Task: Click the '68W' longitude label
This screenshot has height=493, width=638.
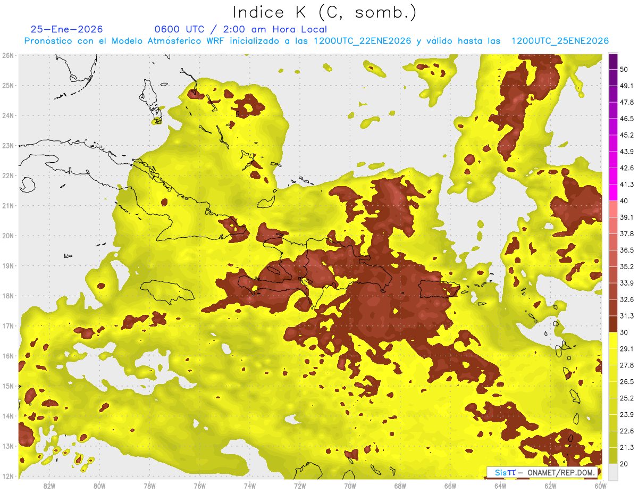Action: pos(400,486)
